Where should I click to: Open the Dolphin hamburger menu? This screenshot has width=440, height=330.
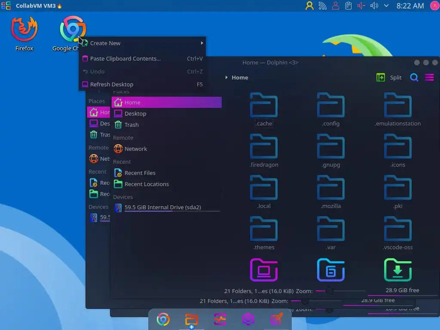(x=429, y=77)
